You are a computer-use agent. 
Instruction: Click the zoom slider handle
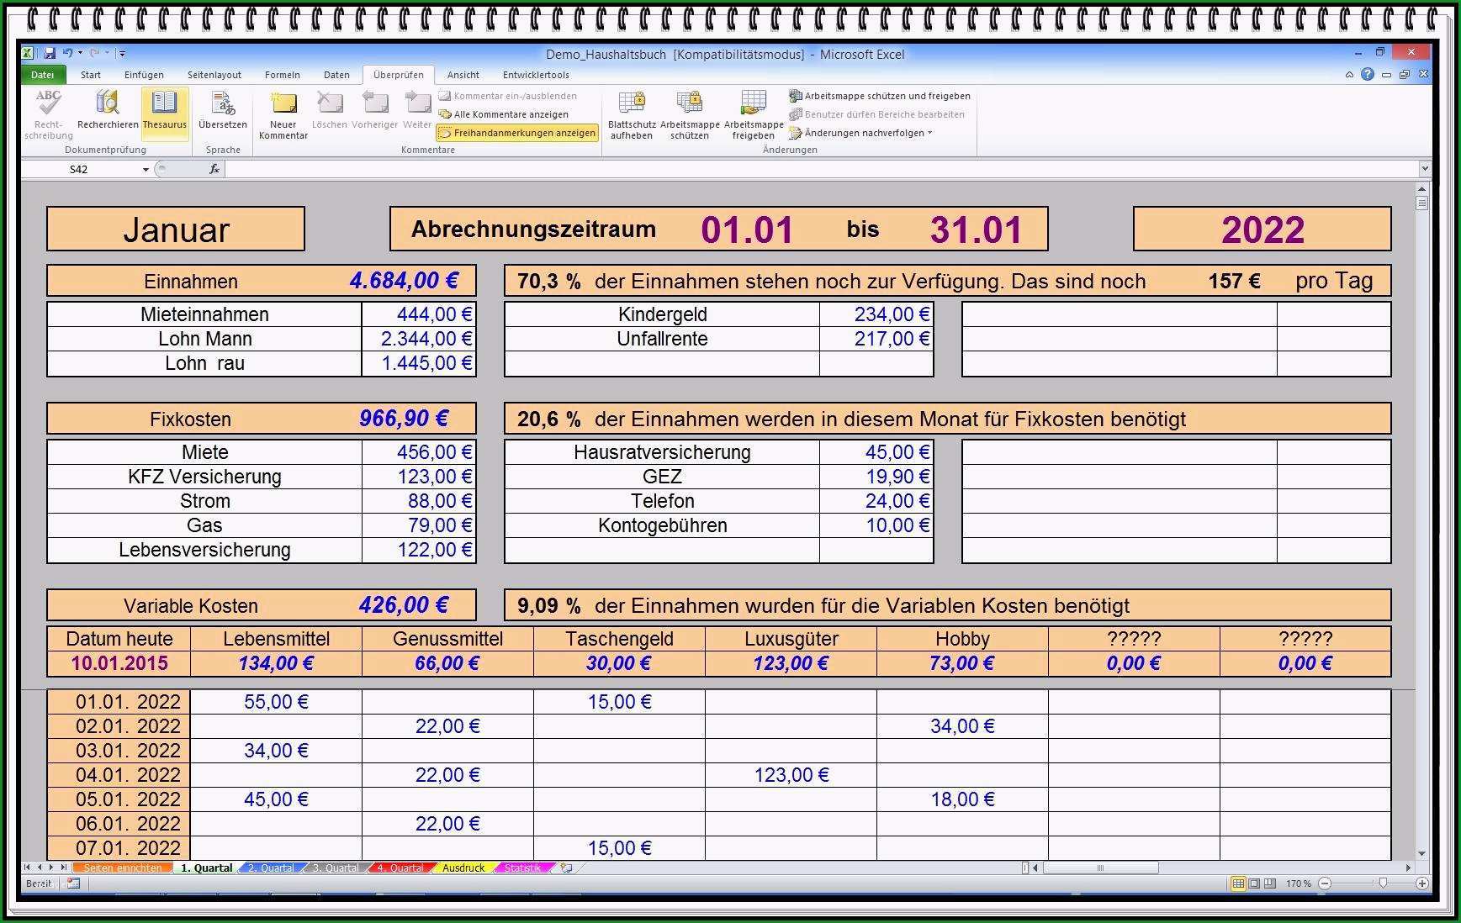click(x=1383, y=883)
